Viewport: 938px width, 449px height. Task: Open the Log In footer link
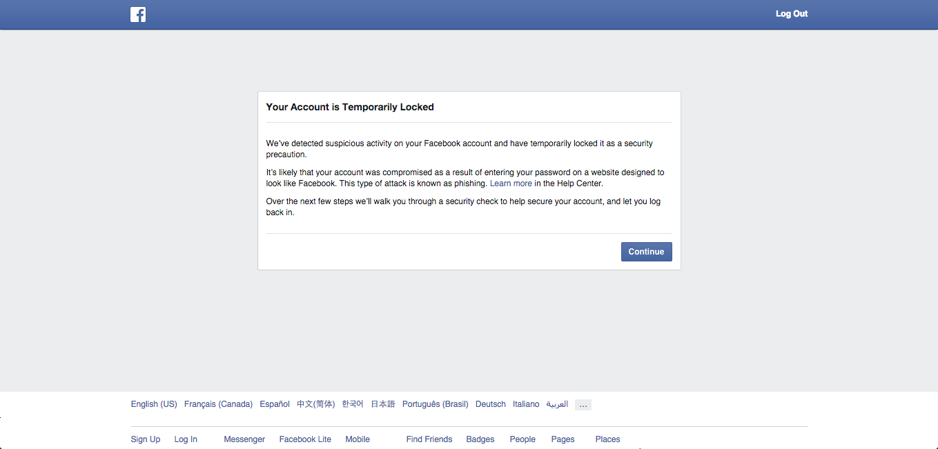tap(186, 439)
